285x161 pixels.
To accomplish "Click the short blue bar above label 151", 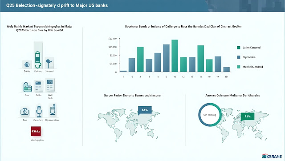I will pos(227,69).
